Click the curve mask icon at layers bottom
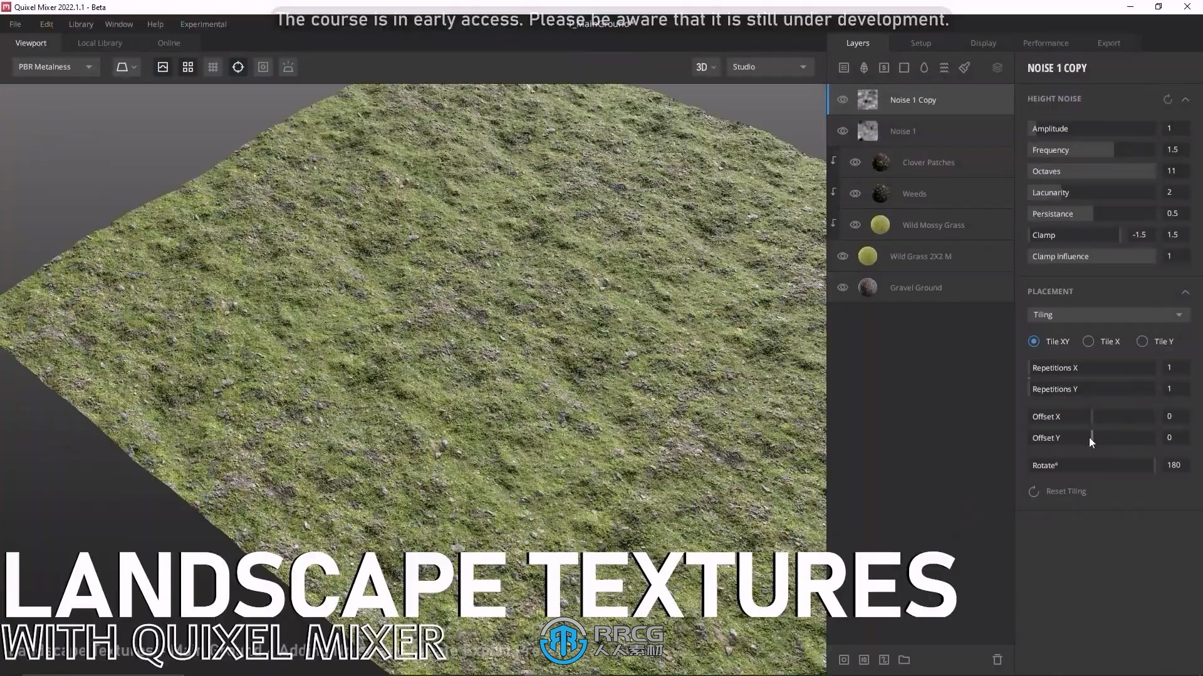1203x676 pixels. tap(884, 660)
